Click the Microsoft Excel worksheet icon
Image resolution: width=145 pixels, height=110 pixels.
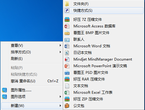coord(67,93)
